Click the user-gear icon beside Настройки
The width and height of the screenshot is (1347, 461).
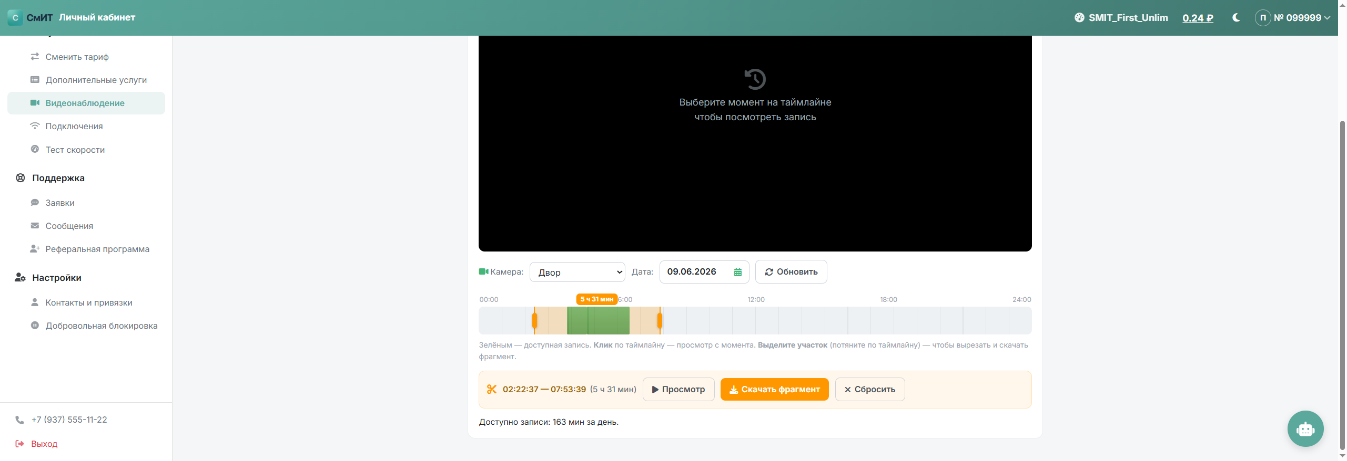pos(21,277)
